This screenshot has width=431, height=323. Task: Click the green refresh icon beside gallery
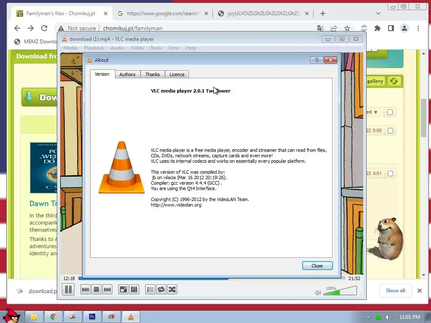coord(394,81)
